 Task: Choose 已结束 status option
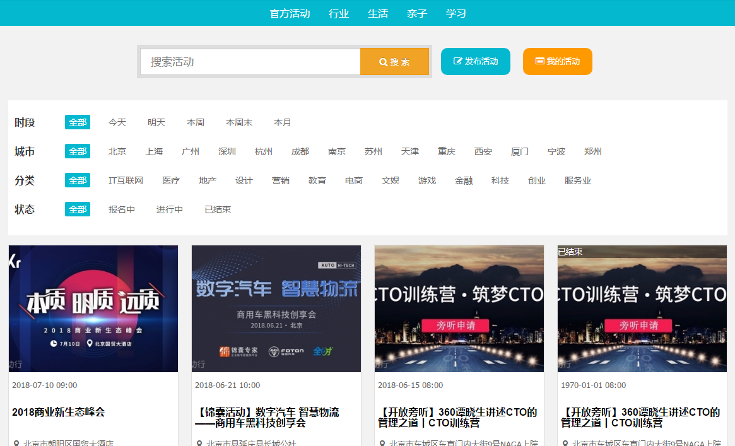[218, 209]
